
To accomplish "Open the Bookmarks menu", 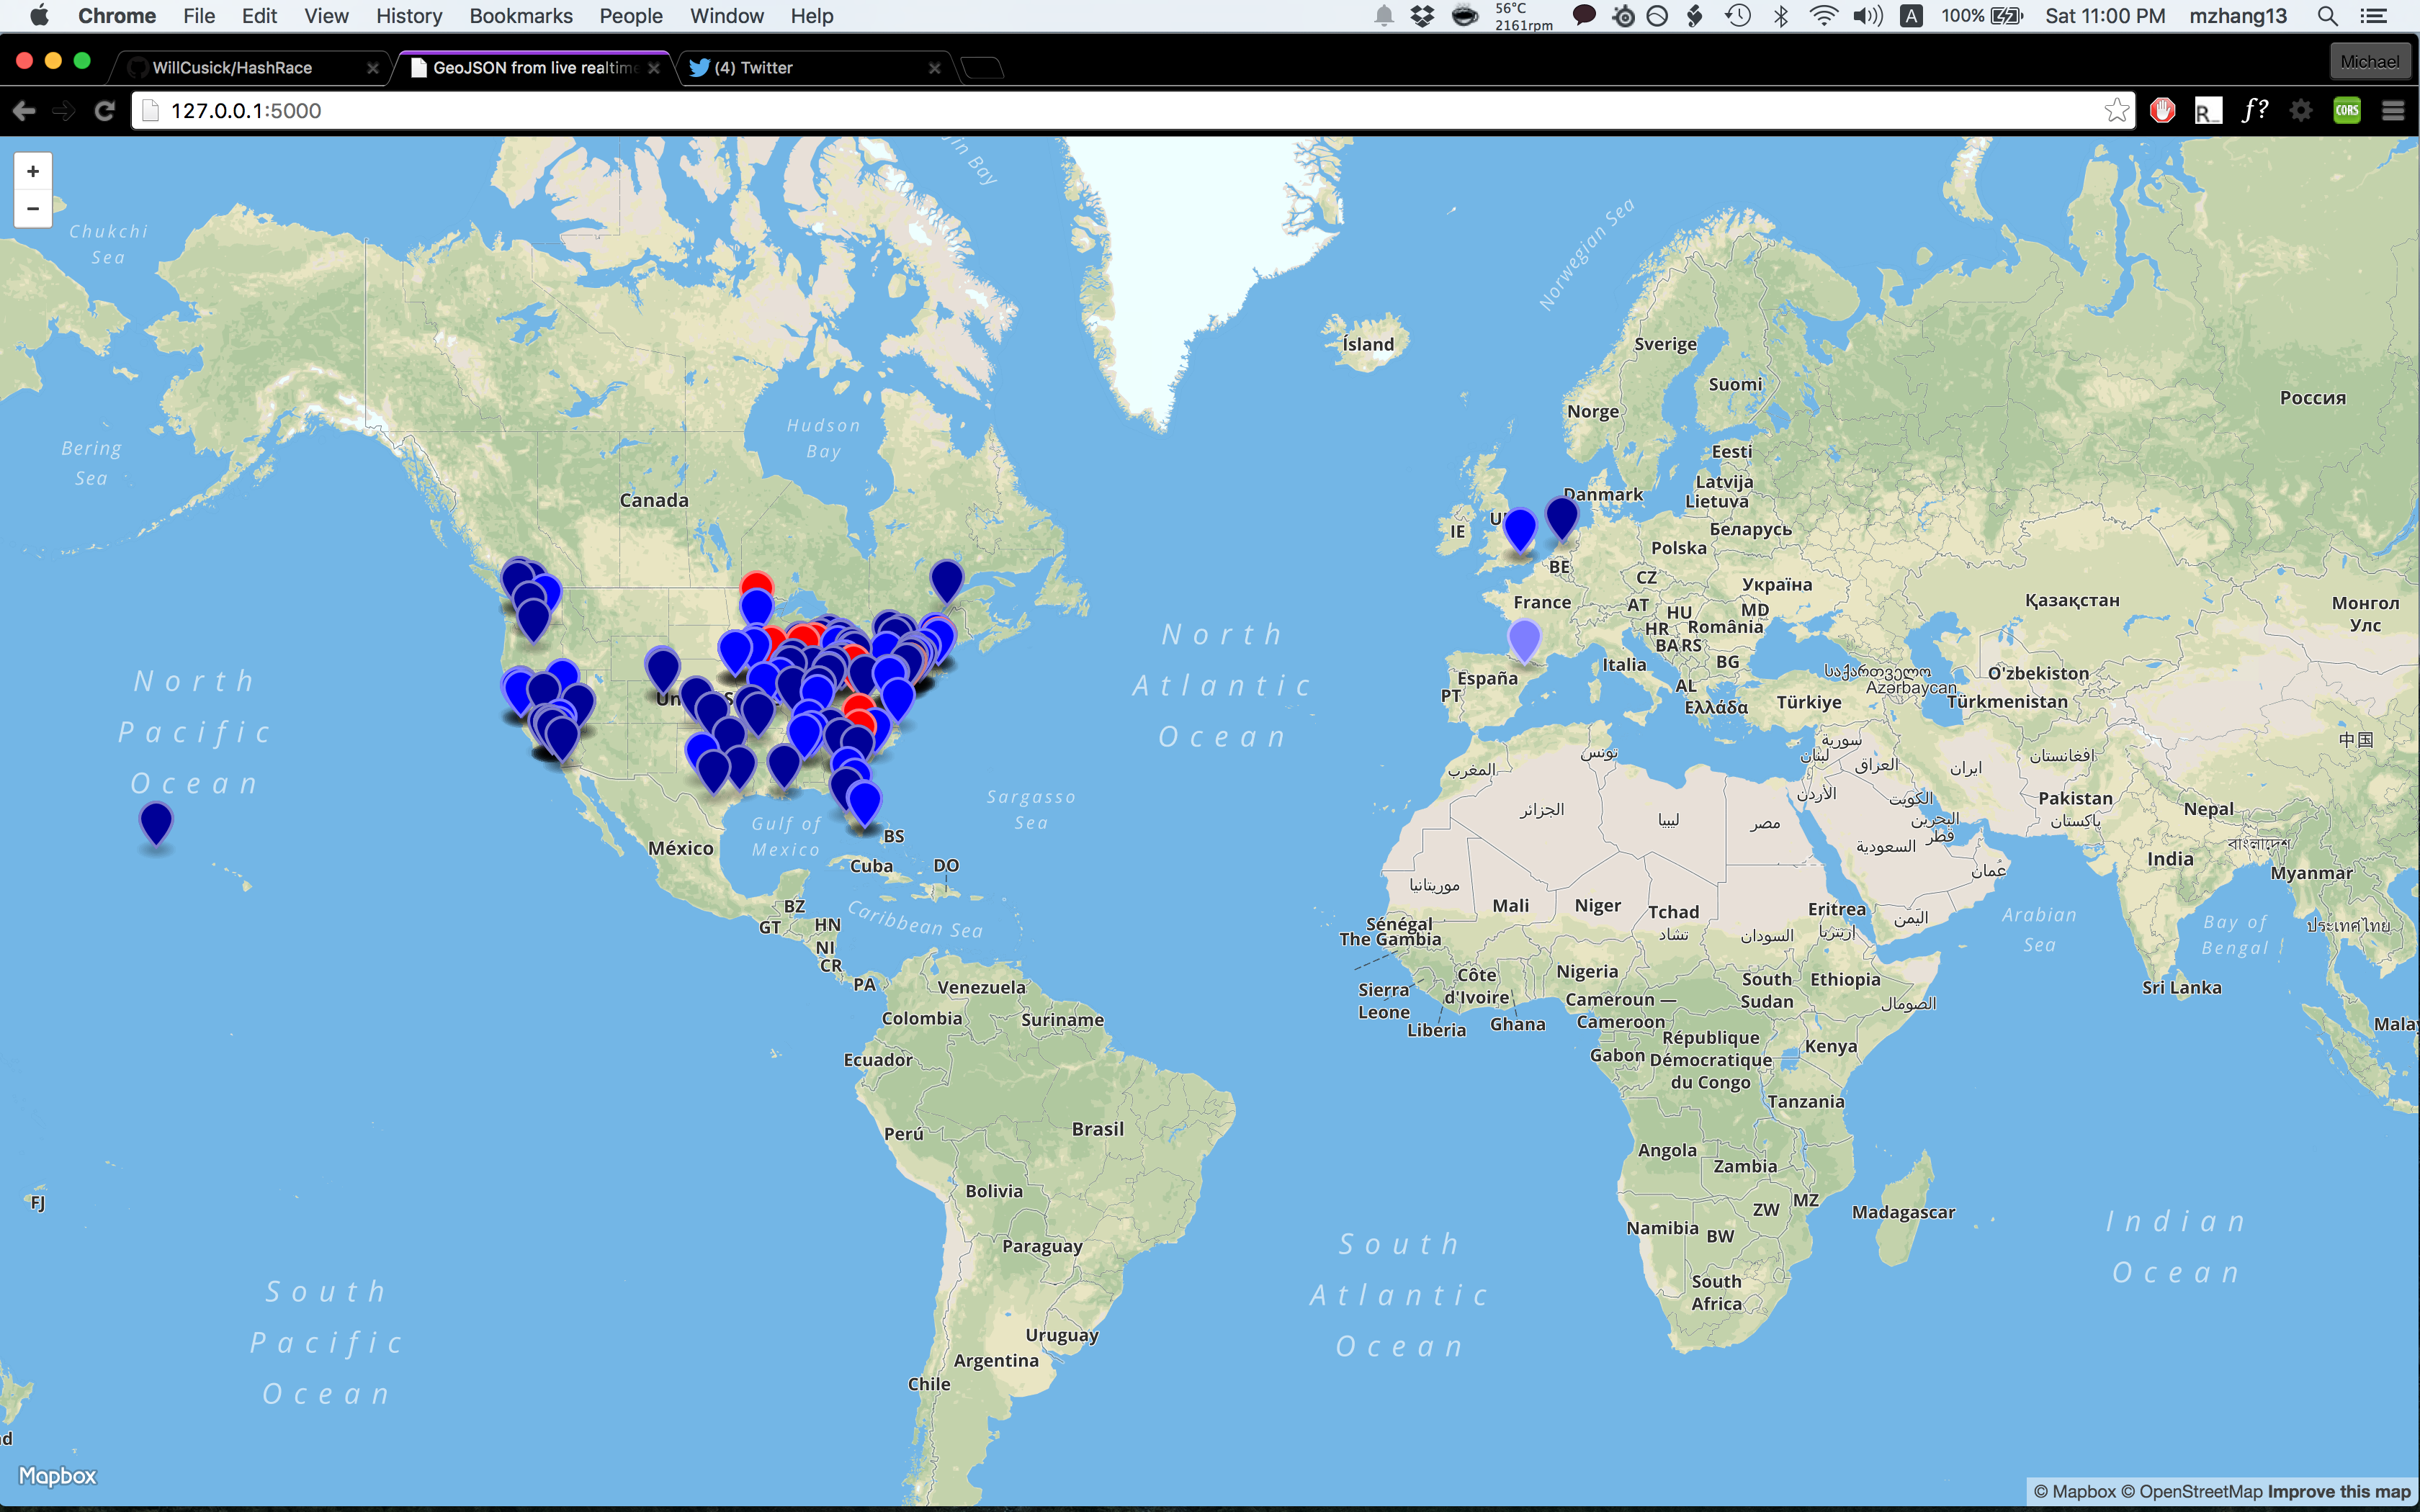I will pos(520,16).
